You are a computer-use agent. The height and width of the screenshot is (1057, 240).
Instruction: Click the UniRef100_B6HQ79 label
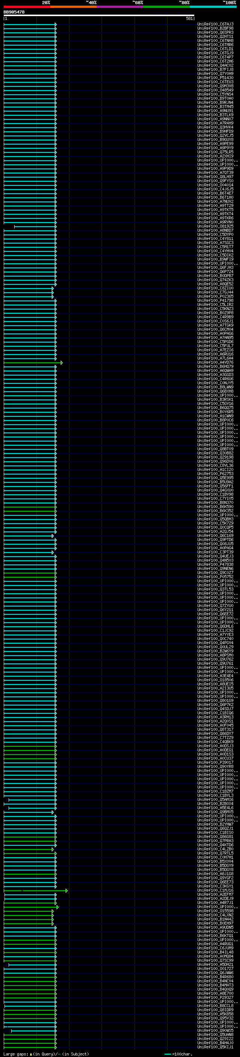[x=215, y=366]
